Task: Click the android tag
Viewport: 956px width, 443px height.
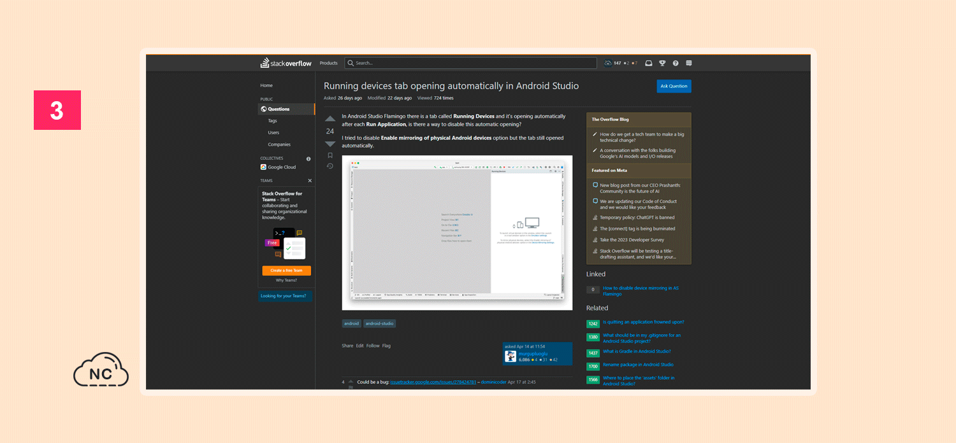Action: click(352, 323)
